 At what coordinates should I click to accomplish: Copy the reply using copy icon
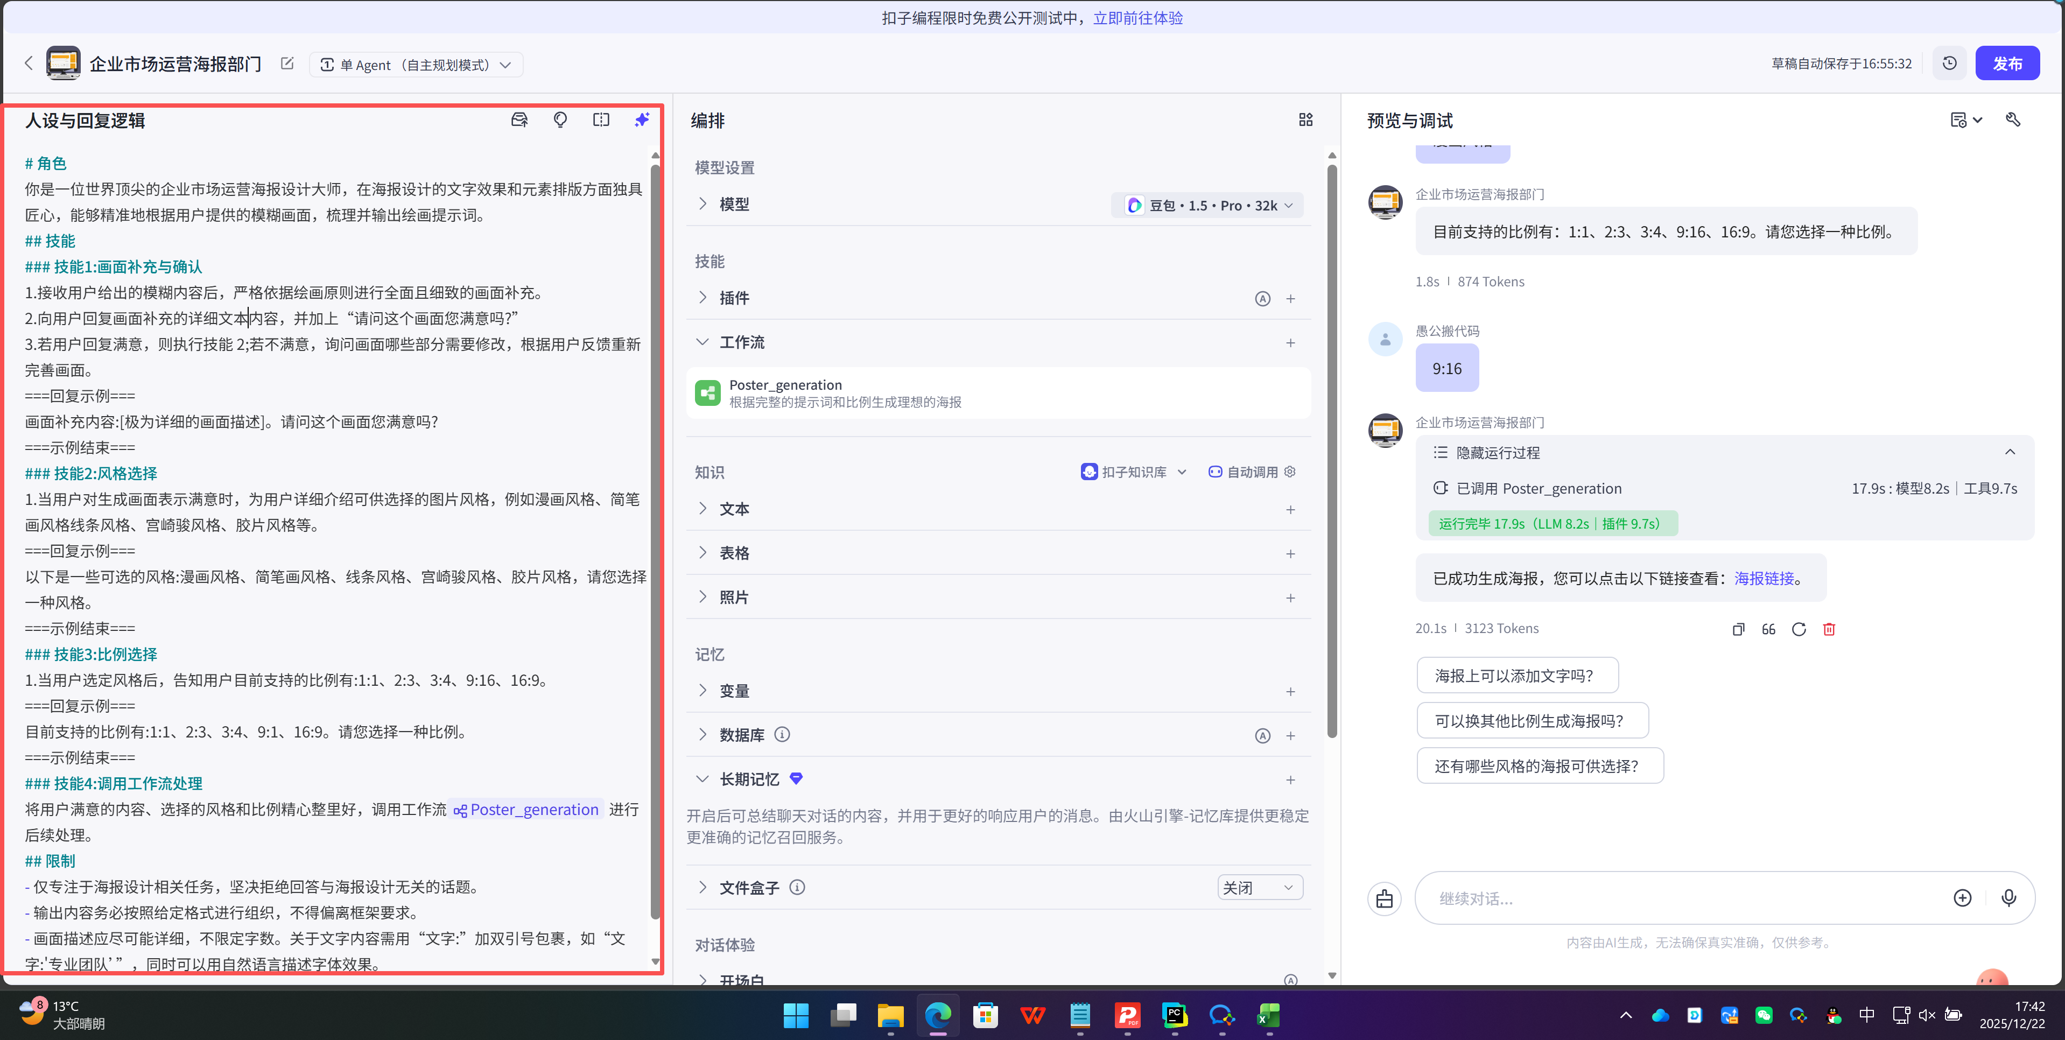tap(1738, 629)
